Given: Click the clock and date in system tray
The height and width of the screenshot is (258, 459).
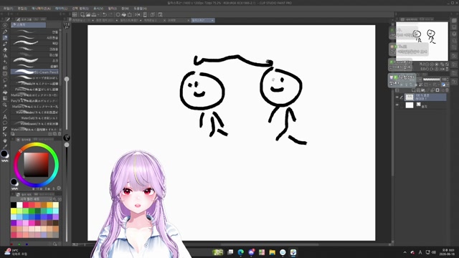Looking at the screenshot, I should (x=448, y=252).
